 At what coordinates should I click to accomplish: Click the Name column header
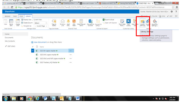42,47
